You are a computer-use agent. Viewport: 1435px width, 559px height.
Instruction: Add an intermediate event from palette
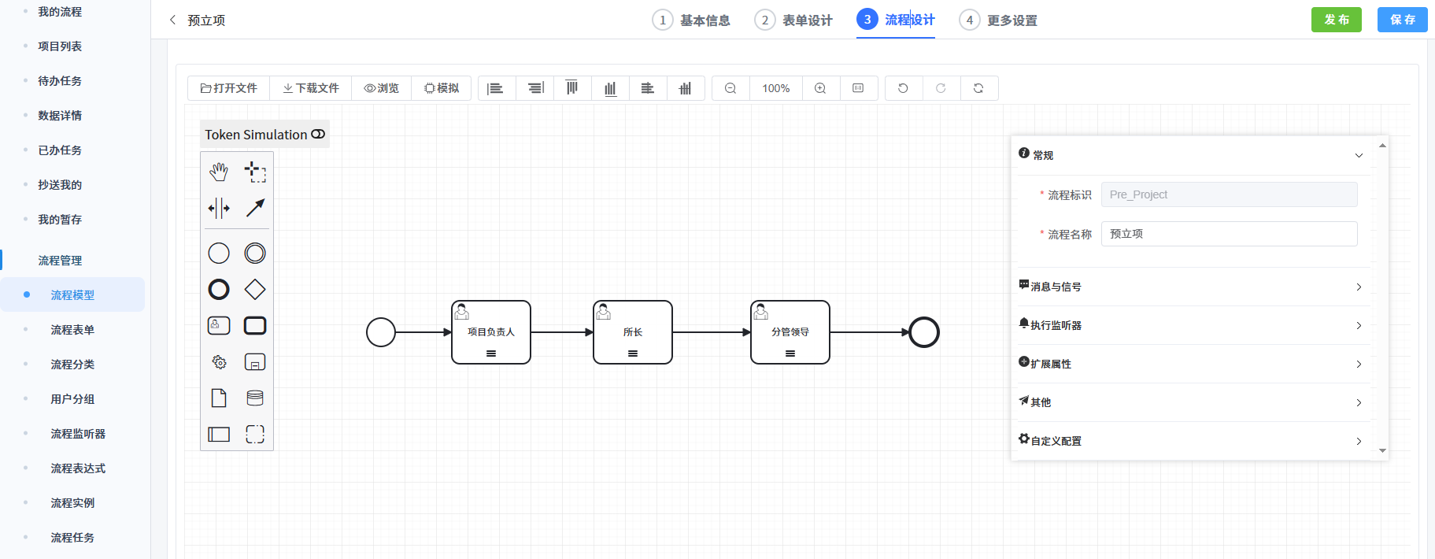click(255, 253)
